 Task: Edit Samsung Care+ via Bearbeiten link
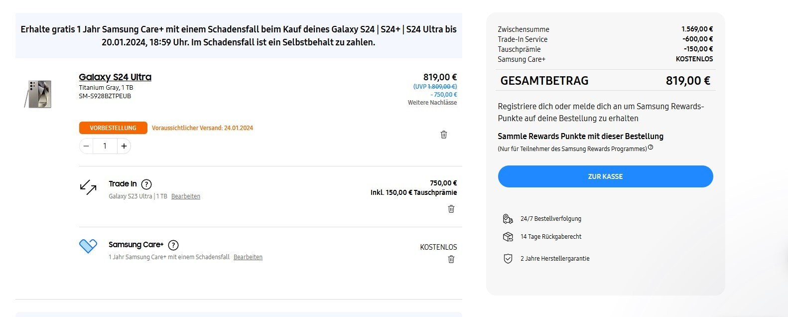tap(248, 257)
